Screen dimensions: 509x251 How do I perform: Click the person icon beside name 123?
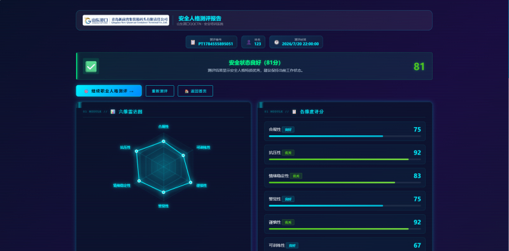click(249, 42)
